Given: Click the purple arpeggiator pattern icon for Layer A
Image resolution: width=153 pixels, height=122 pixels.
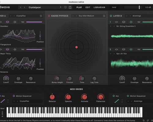Looking at the screenshot, I should (x=3, y=101).
